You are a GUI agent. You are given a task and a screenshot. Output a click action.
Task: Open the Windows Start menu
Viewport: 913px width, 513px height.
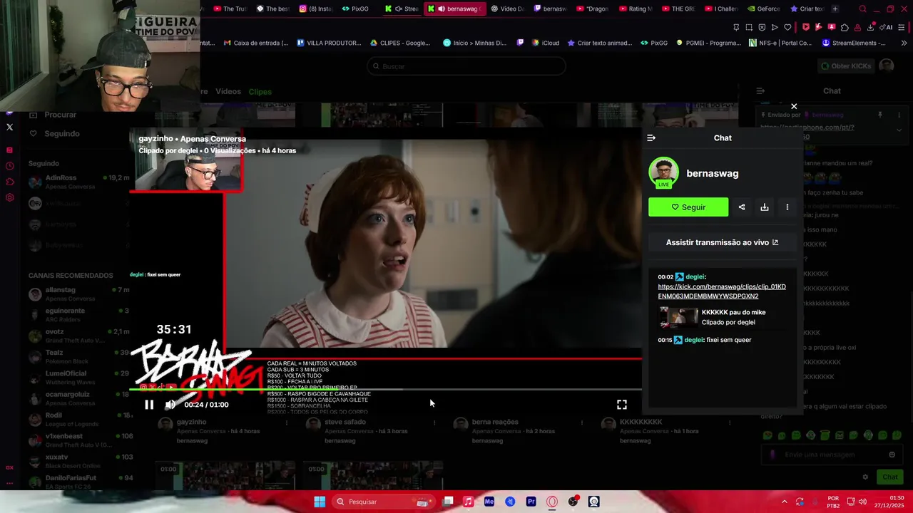(x=320, y=502)
